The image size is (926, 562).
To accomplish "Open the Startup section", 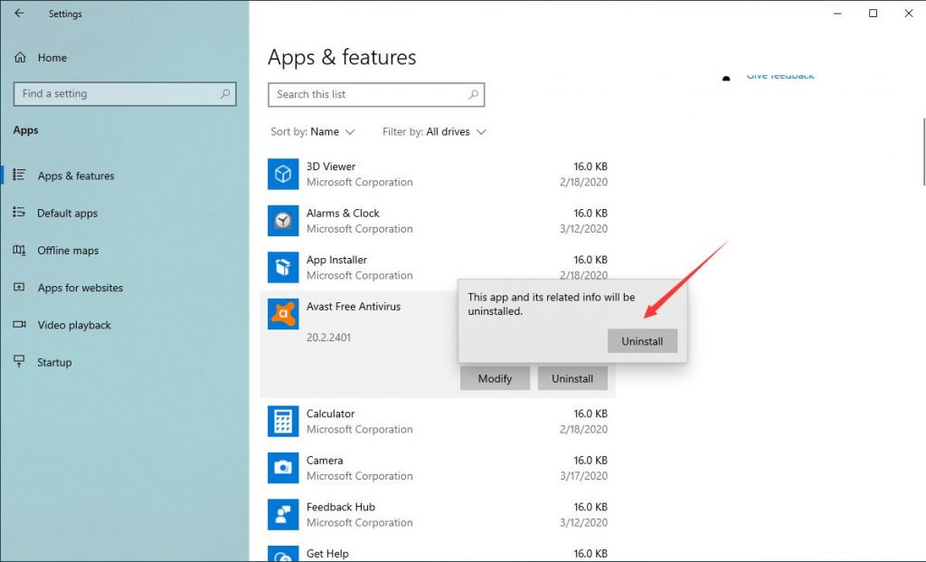I will point(54,362).
